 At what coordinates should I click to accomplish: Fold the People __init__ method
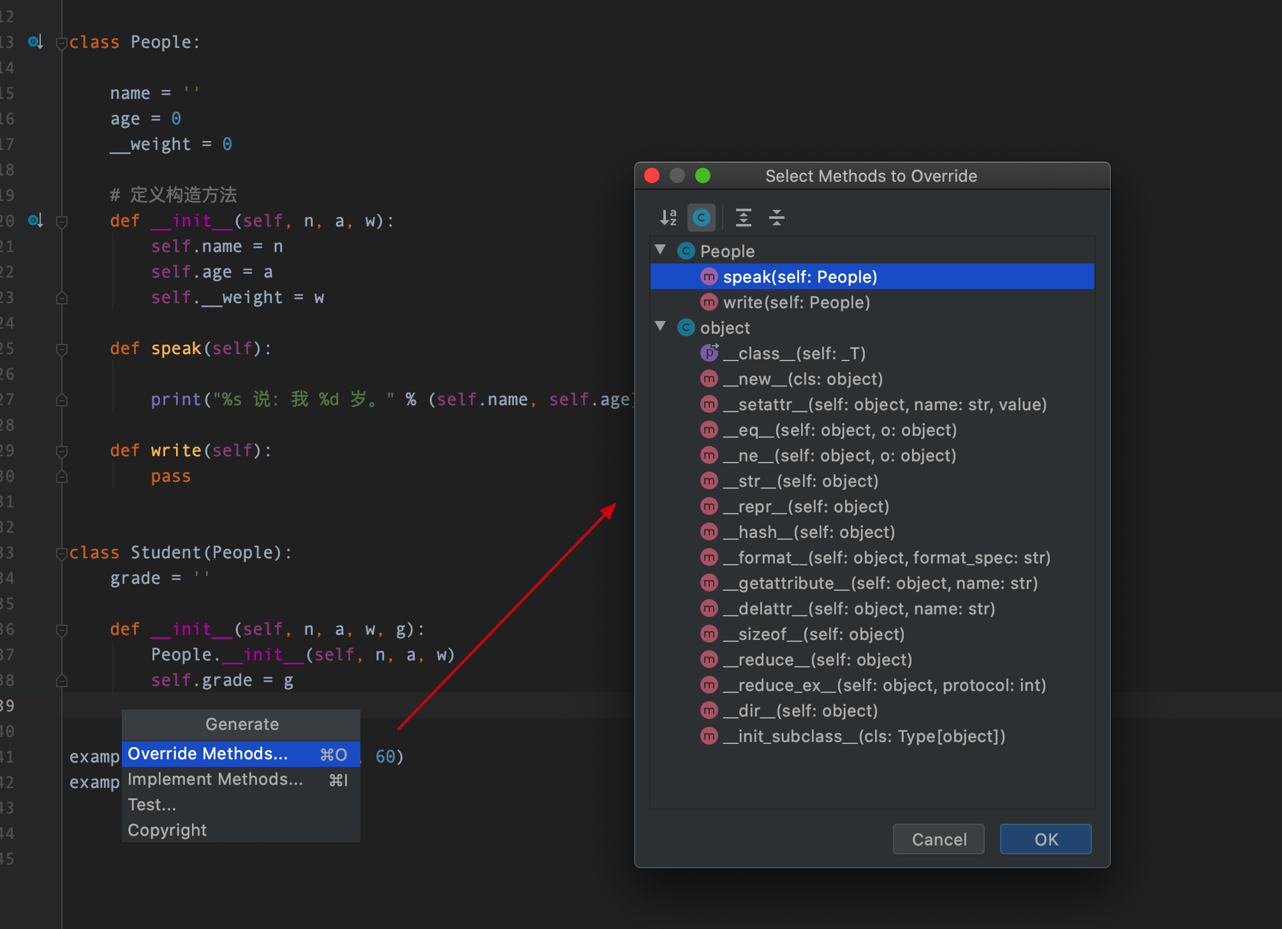coord(62,222)
